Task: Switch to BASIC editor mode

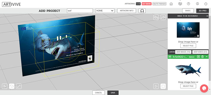Action: coord(188,11)
